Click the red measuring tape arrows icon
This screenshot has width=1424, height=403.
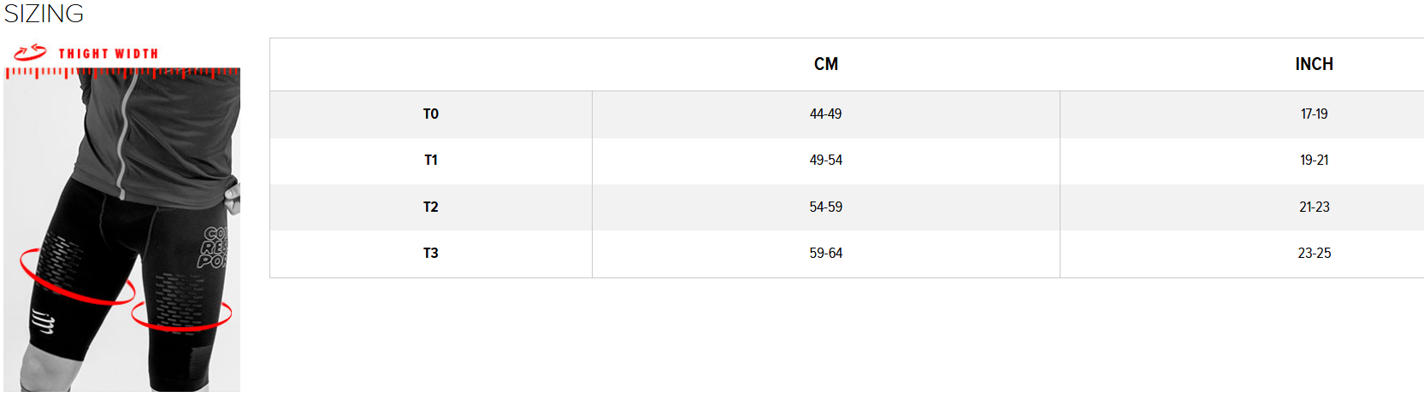(x=30, y=53)
